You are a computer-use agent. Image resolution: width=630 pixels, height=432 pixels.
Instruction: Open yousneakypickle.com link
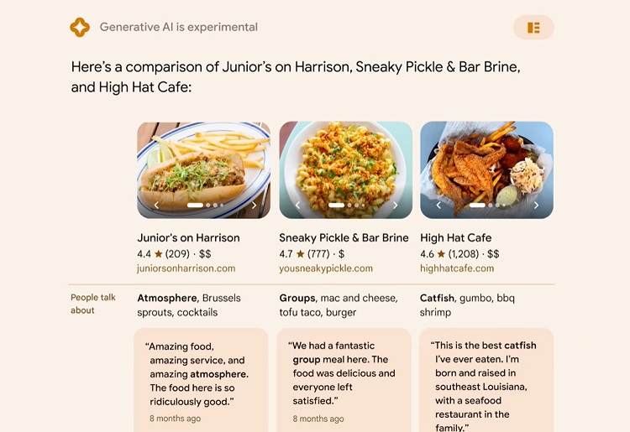tap(326, 268)
